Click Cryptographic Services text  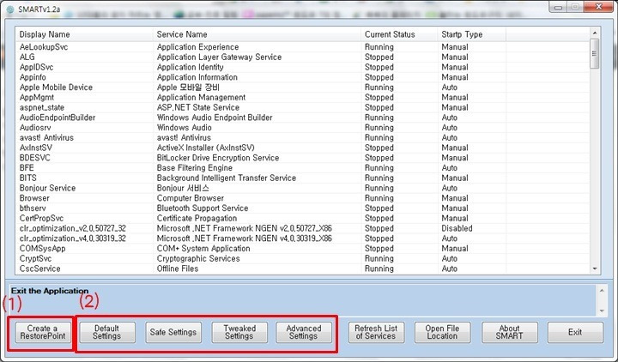tap(198, 258)
